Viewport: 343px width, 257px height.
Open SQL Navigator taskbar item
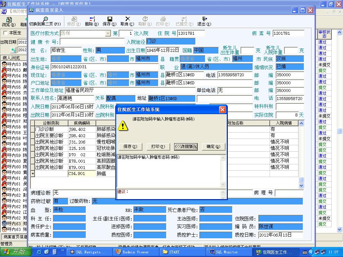89,252
